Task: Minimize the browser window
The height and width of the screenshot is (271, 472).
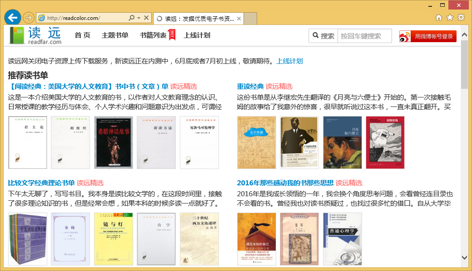Action: [x=430, y=5]
